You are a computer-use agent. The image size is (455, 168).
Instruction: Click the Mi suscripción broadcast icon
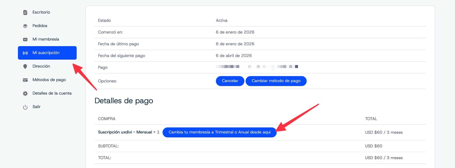pyautogui.click(x=25, y=53)
